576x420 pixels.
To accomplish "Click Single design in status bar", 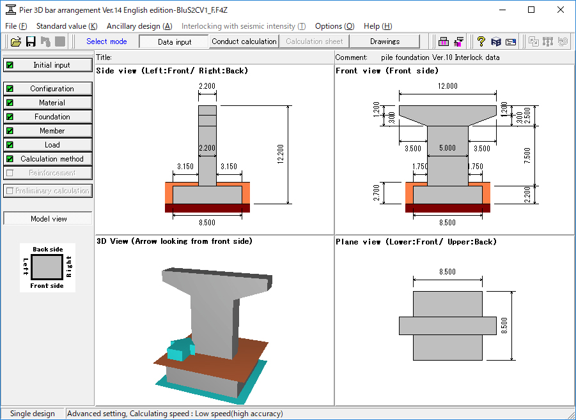I will tap(33, 414).
